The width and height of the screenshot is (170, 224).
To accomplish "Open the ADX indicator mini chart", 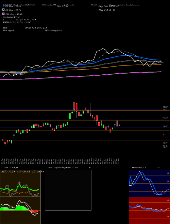I will click(x=20, y=183).
